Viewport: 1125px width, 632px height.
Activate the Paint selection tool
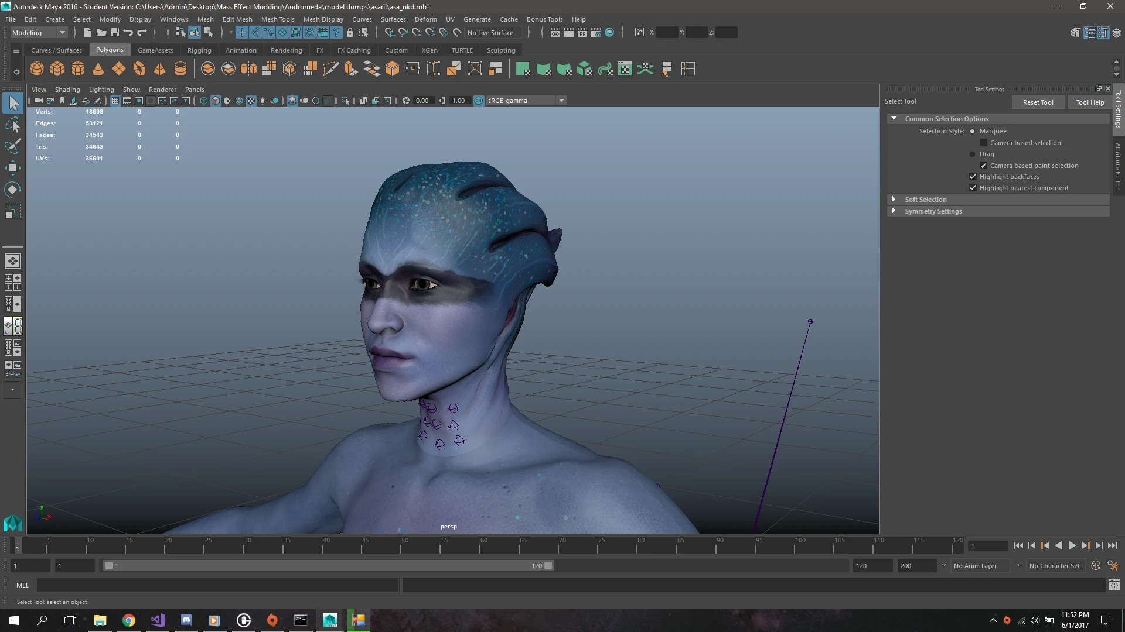(x=13, y=146)
